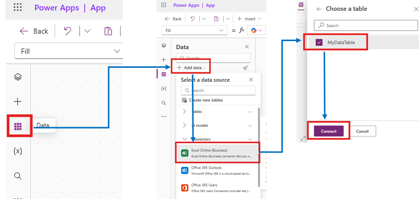
Task: Open the app launcher waffle in left screenshot
Action: click(x=17, y=7)
